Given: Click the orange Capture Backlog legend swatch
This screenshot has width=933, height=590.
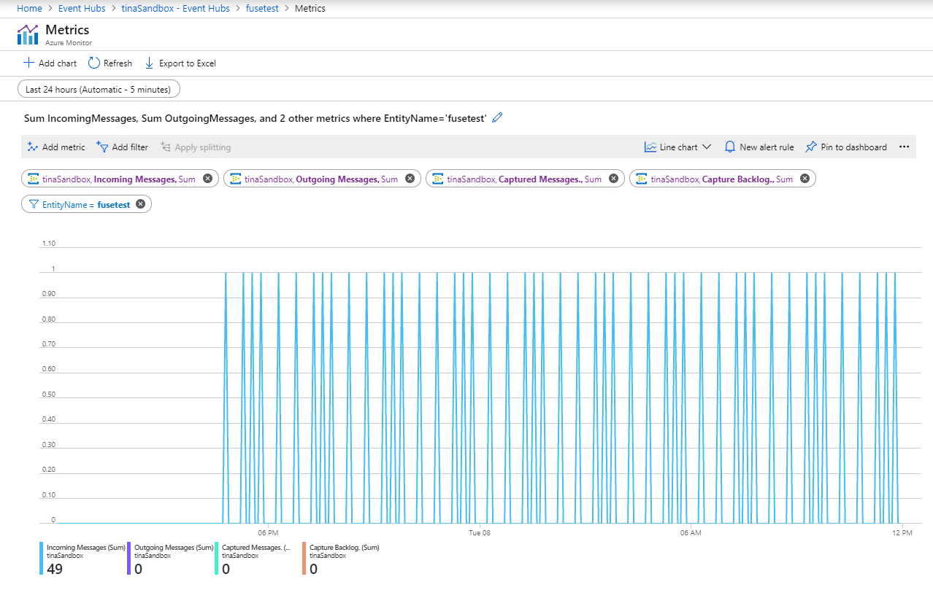Looking at the screenshot, I should coord(304,559).
